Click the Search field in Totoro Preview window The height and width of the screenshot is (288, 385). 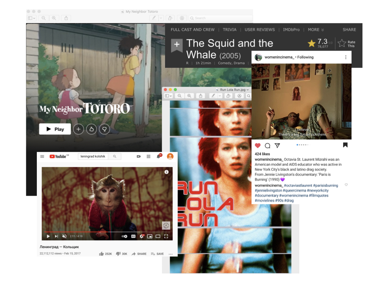point(221,18)
